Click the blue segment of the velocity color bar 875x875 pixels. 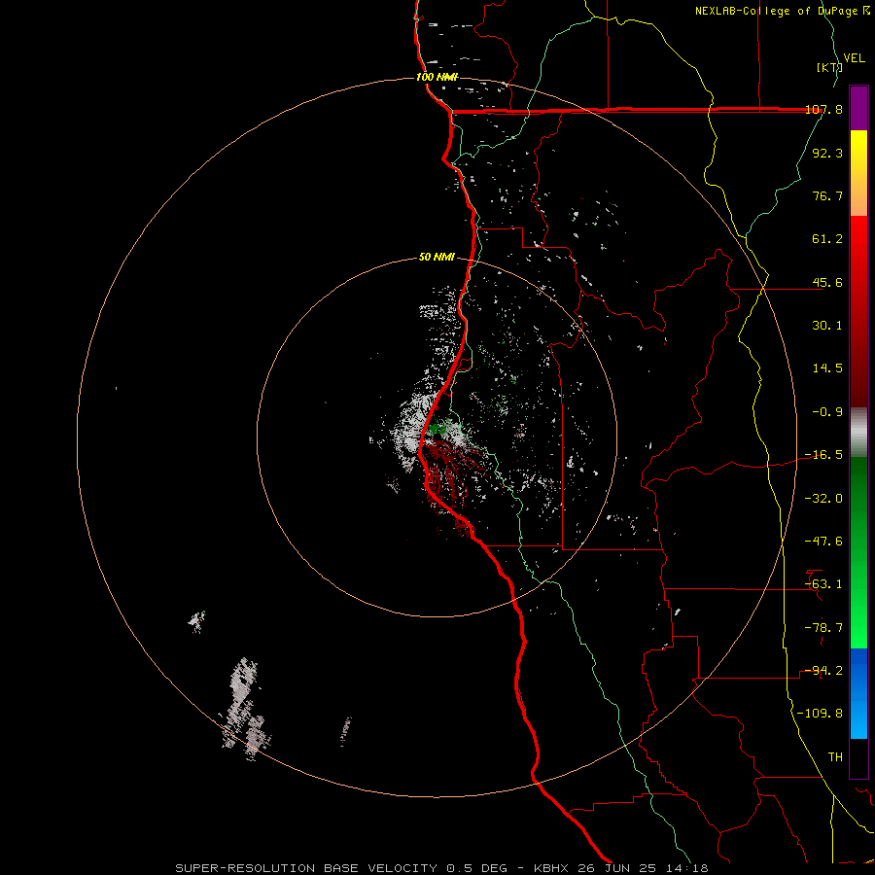click(858, 693)
